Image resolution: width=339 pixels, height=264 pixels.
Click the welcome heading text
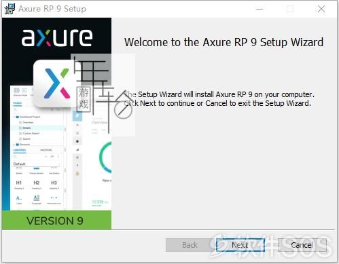(x=224, y=42)
